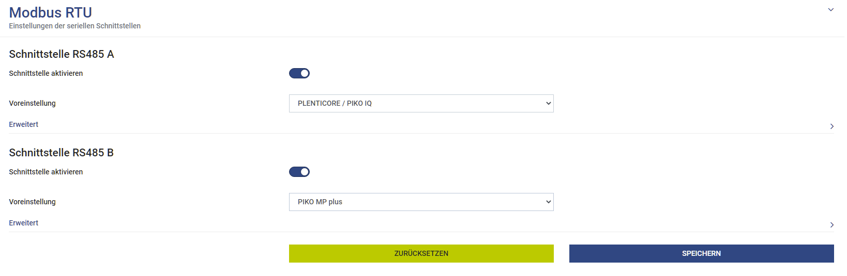
Task: Click the Voreinstellung label under RS485 B
Action: 32,202
